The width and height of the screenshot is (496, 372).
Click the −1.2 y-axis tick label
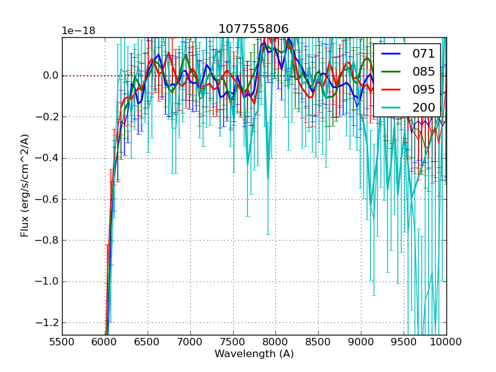(46, 322)
